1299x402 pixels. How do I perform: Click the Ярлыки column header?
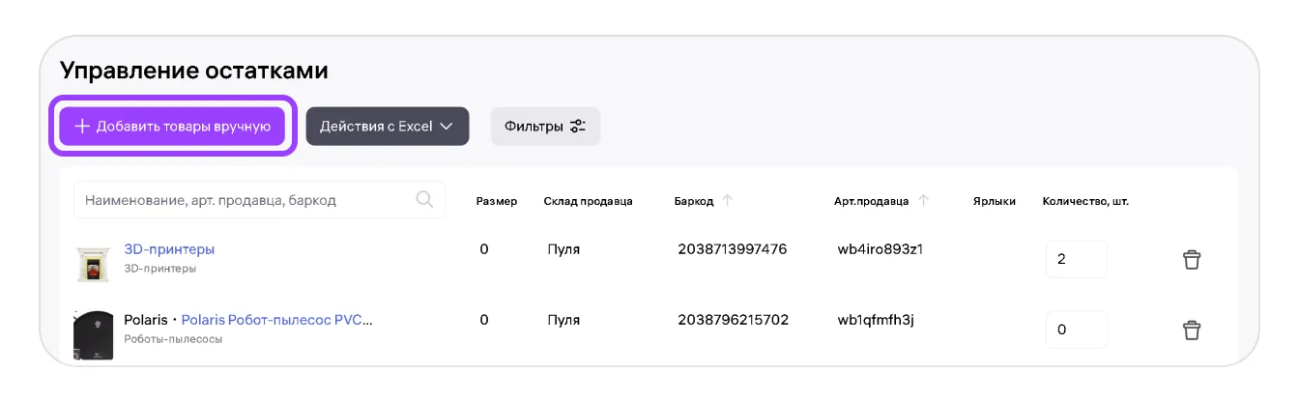[995, 202]
